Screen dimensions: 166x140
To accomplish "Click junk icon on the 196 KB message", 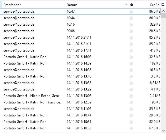I will (x=131, y=102).
